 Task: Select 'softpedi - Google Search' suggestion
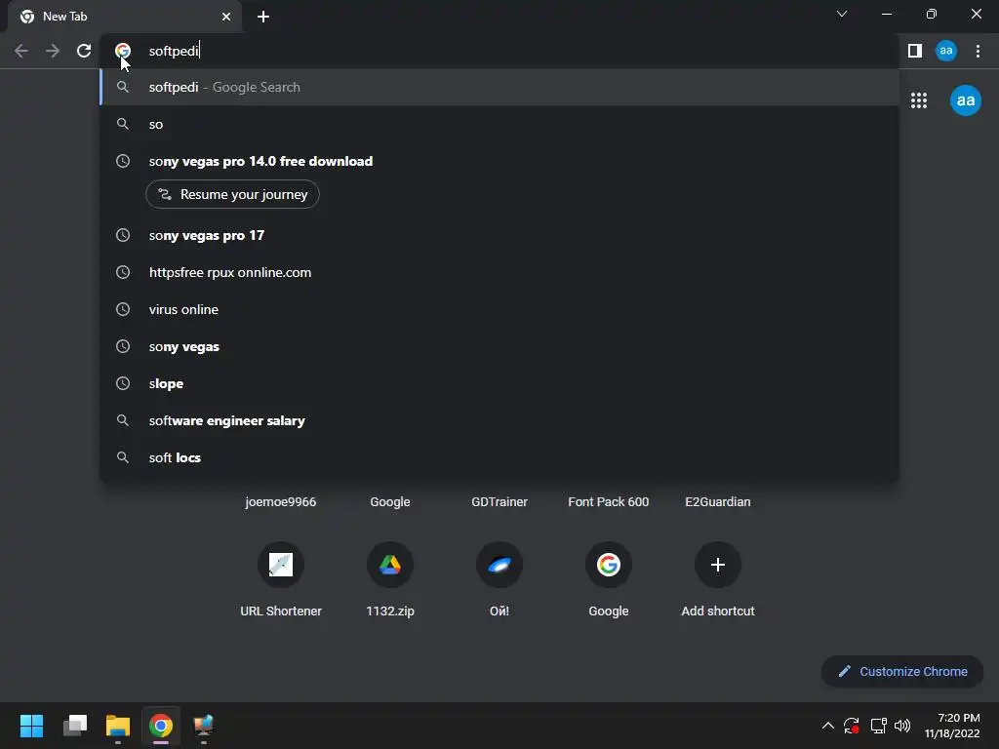[499, 87]
